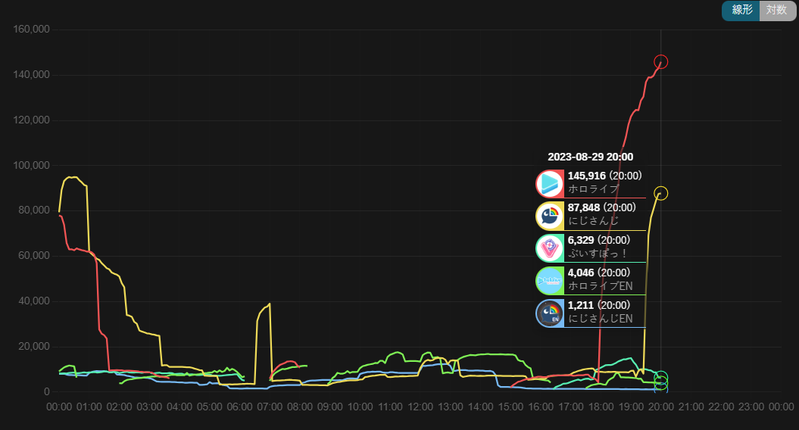Click the 140,000 y-axis label
This screenshot has height=430, width=799.
point(31,75)
